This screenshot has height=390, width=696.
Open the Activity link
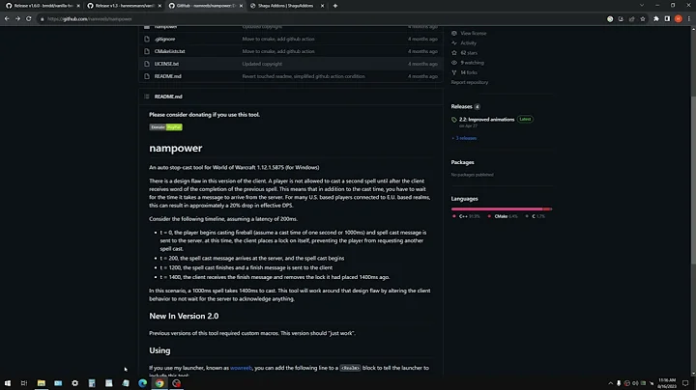(468, 43)
